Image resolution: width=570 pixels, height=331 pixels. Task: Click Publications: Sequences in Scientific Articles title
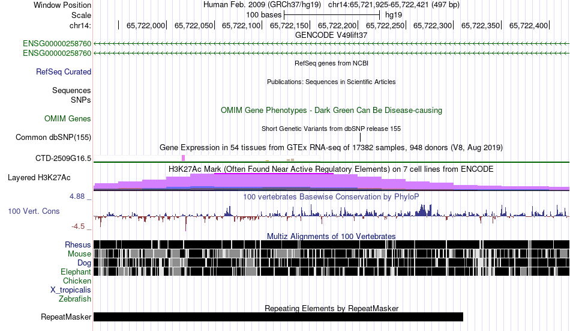point(331,82)
